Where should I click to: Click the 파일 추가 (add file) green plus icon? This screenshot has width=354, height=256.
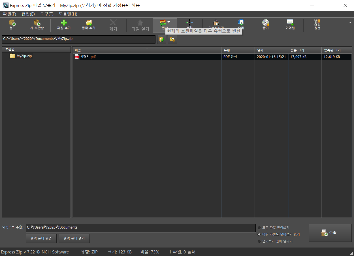[64, 23]
